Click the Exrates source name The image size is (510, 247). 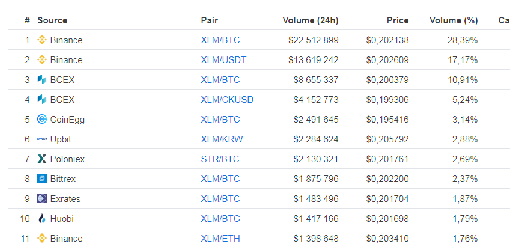tap(65, 199)
